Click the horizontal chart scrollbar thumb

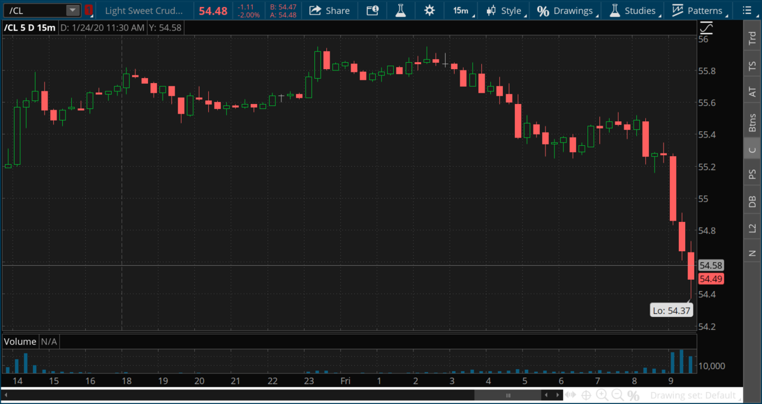[508, 396]
